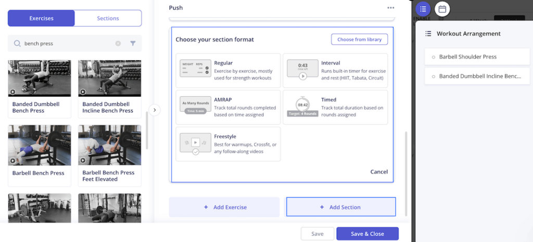533x242 pixels.
Task: Choose the AMRAP section format
Action: 228,107
